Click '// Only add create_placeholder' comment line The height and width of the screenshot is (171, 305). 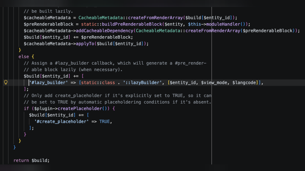(x=118, y=96)
